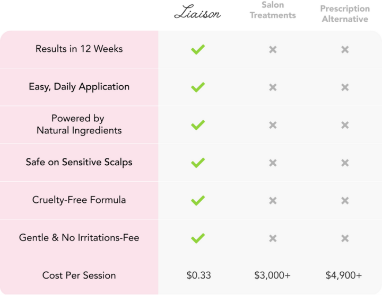Screen dimensions: 382x295
Task: Select the Salon Treatments column header
Action: click(x=273, y=12)
